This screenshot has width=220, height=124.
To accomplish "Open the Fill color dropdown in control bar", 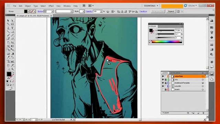I will [29, 11].
